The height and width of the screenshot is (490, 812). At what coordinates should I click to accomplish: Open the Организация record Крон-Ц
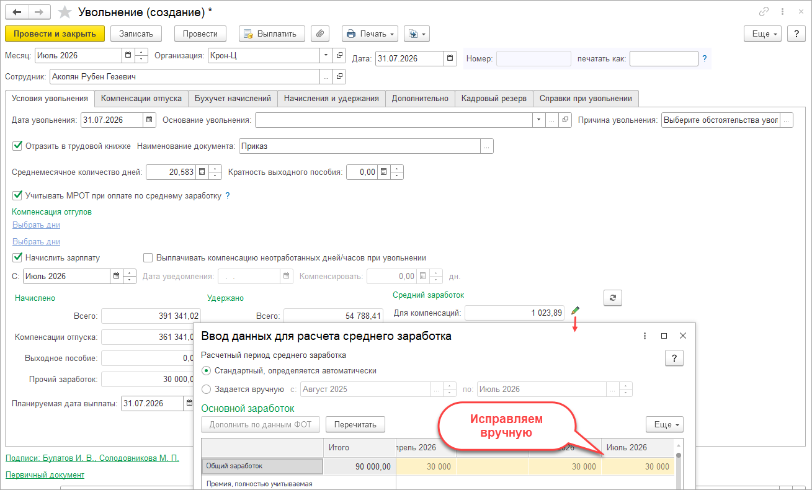coord(339,55)
